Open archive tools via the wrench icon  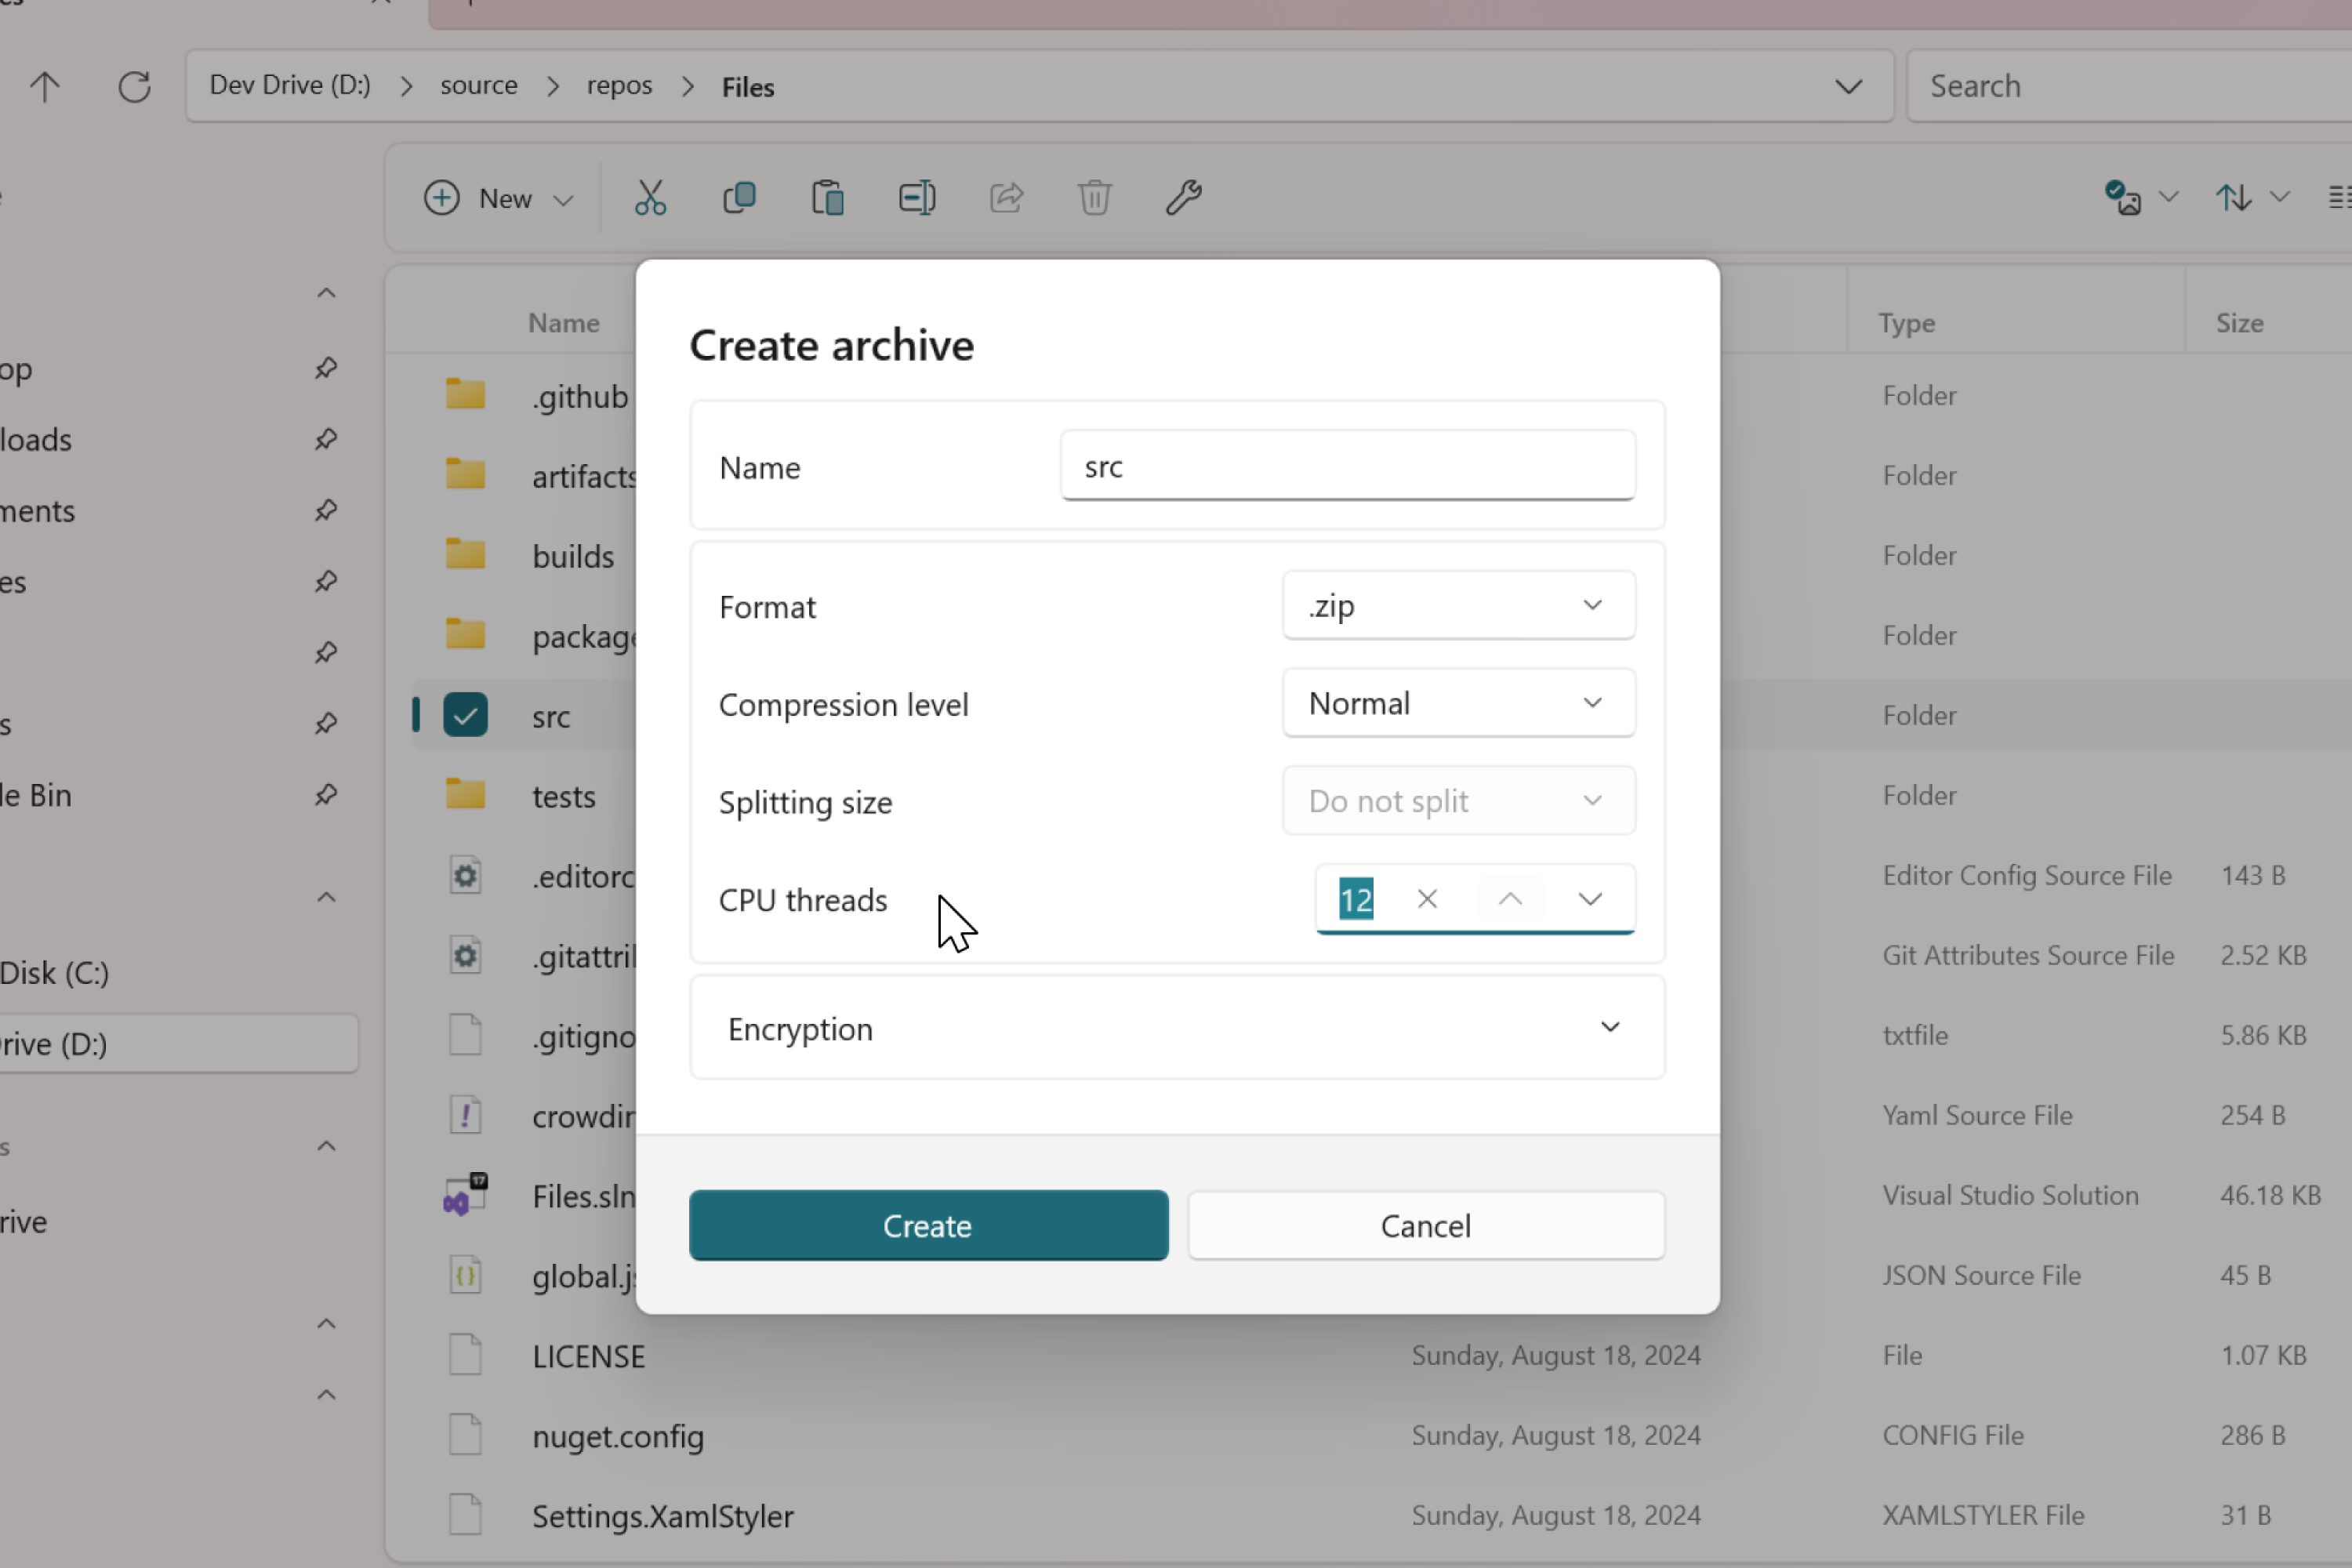coord(1183,197)
